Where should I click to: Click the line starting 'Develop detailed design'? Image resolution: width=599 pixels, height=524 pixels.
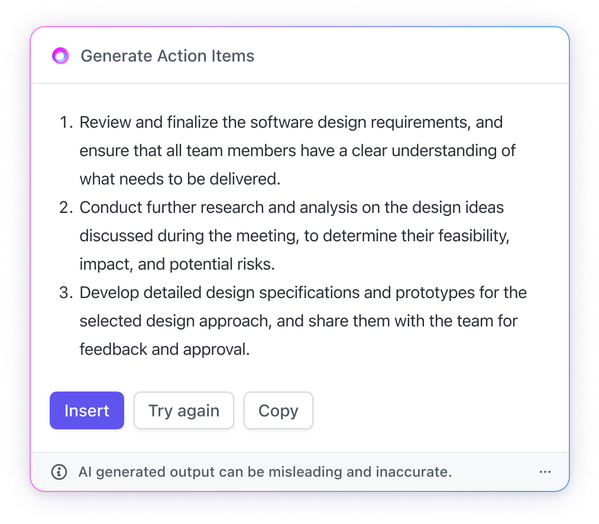click(x=303, y=293)
